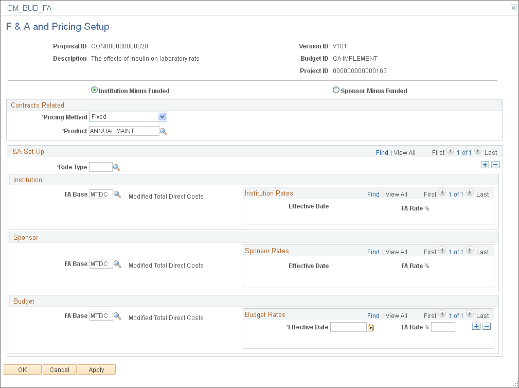Focus the Product input field
Viewport: 519px width, 388px height.
pyautogui.click(x=124, y=131)
